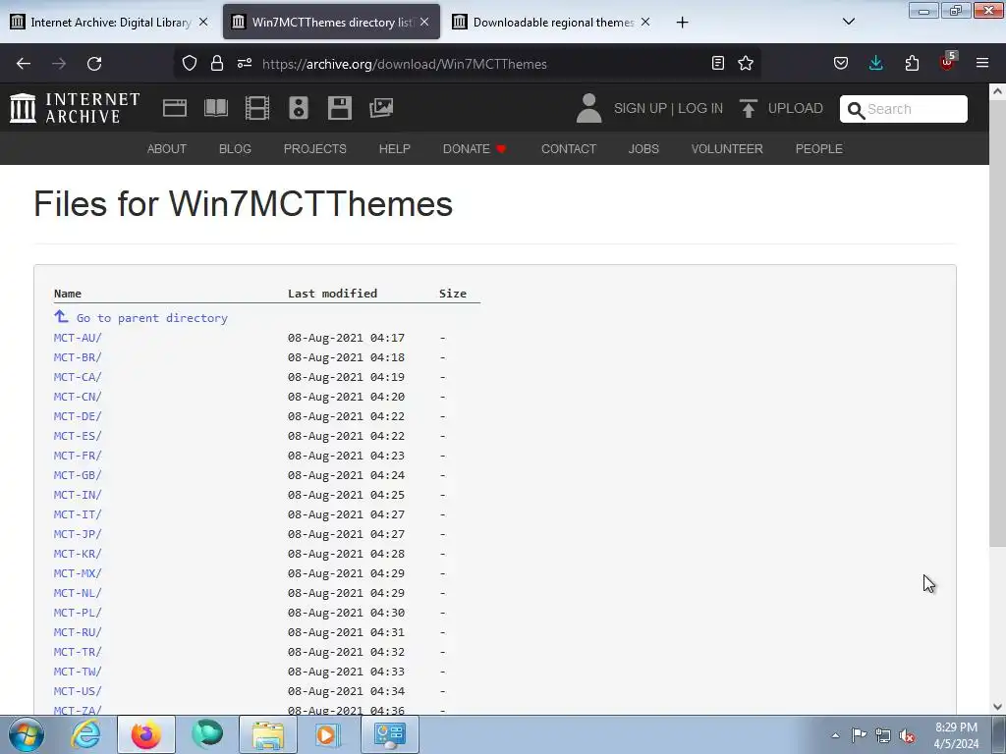Open a new tab with the plus button
This screenshot has height=754, width=1006.
pyautogui.click(x=682, y=23)
